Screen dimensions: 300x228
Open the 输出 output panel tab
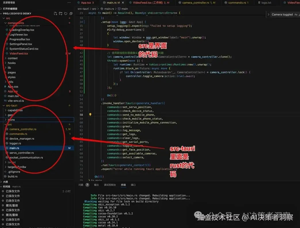(x=96, y=185)
